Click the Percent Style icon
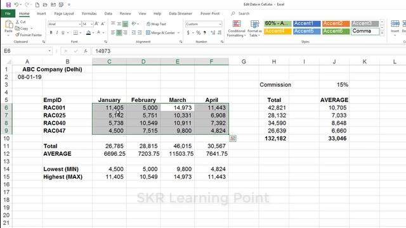 point(198,32)
